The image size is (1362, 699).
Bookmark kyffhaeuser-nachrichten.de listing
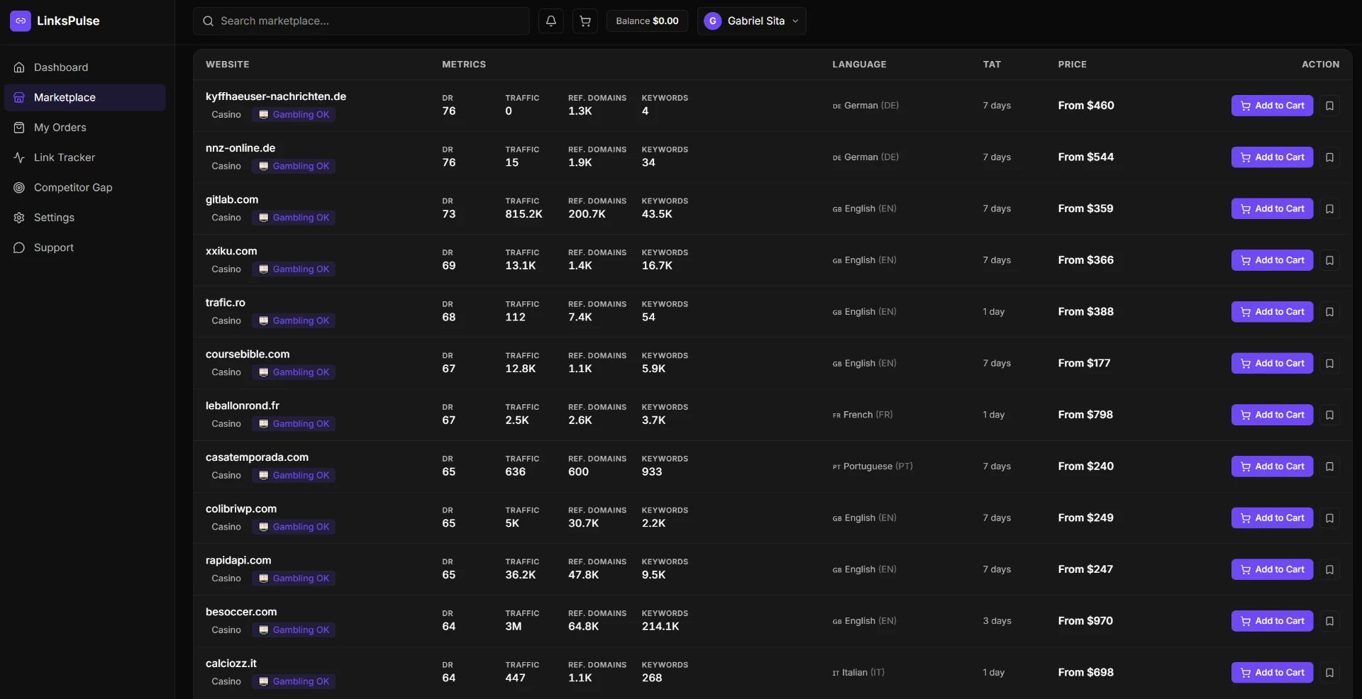(x=1330, y=106)
